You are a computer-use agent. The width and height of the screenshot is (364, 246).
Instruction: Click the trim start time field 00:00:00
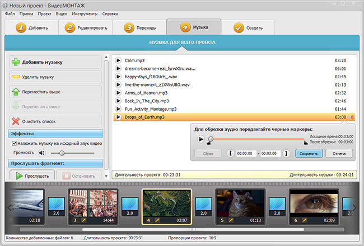(246, 154)
